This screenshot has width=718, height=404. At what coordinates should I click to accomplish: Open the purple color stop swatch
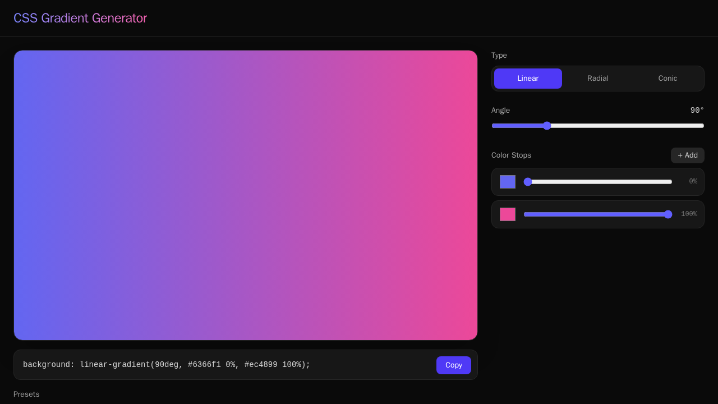507,182
